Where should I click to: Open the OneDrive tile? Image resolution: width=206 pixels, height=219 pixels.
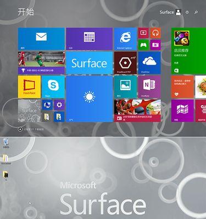(149, 63)
